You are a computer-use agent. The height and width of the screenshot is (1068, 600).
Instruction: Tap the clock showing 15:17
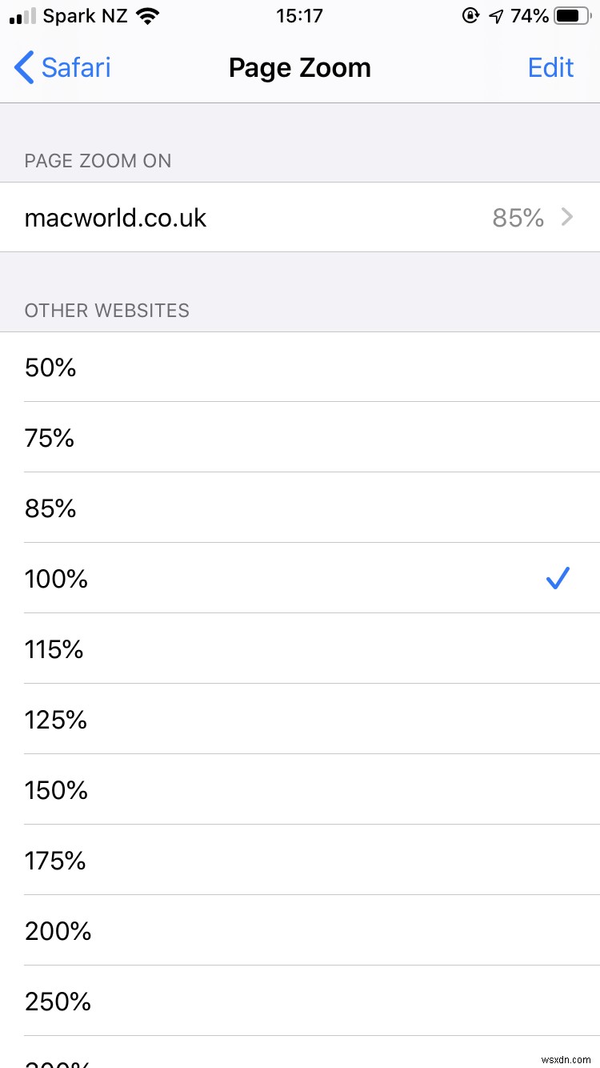click(300, 14)
